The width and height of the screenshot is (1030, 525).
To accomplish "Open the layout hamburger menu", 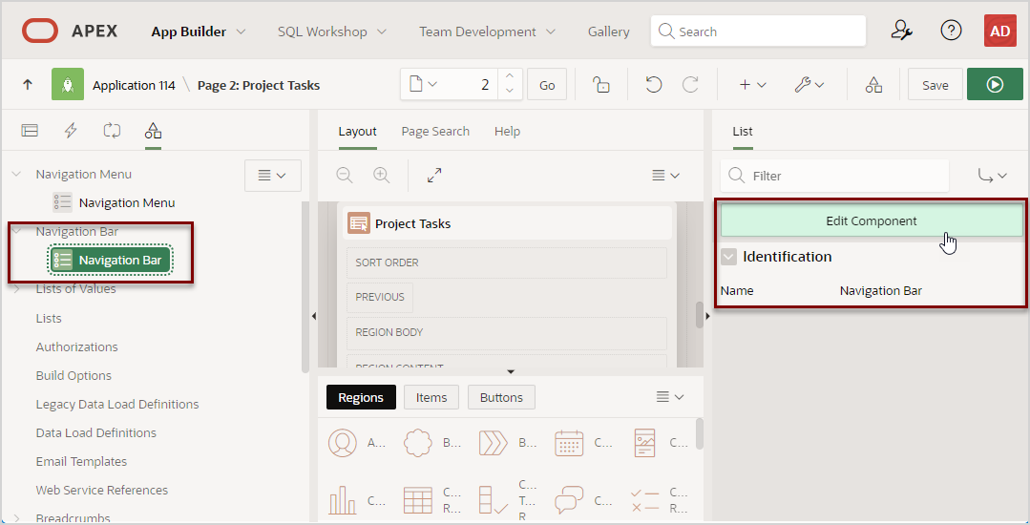I will pos(665,175).
